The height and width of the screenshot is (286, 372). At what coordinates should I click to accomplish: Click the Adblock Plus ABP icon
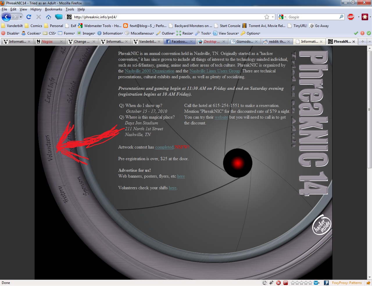coord(351,17)
